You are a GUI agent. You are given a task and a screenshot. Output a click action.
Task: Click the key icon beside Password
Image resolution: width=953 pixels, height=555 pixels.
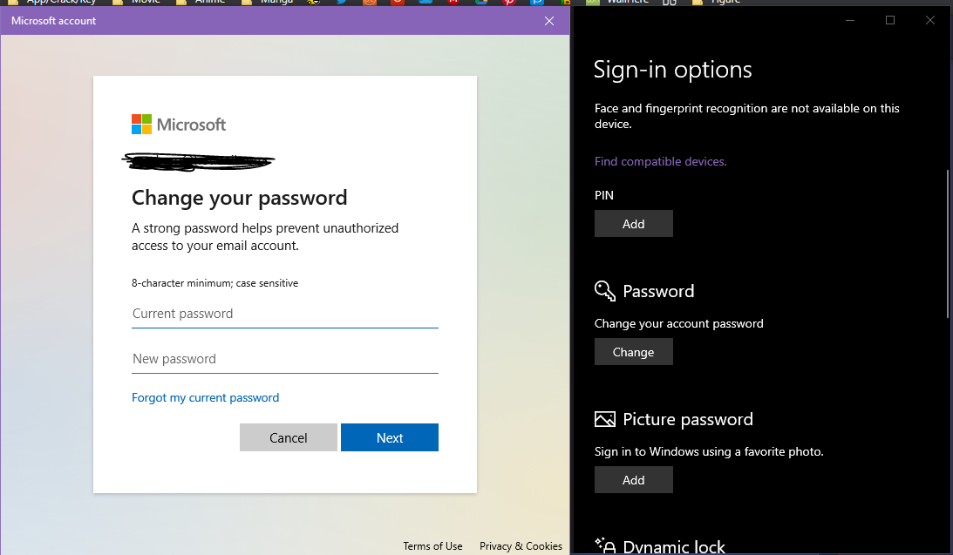[605, 291]
